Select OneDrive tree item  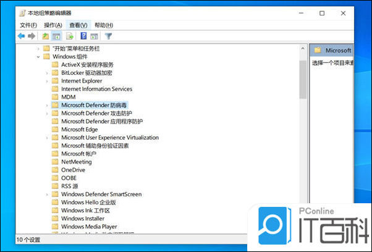(x=73, y=170)
